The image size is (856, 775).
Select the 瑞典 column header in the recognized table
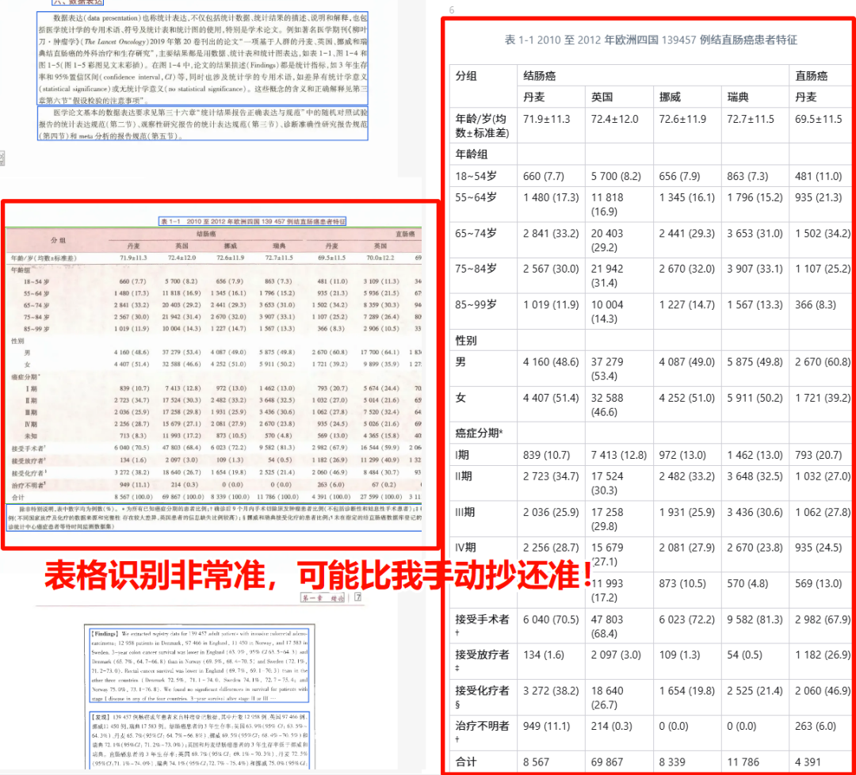[x=738, y=97]
